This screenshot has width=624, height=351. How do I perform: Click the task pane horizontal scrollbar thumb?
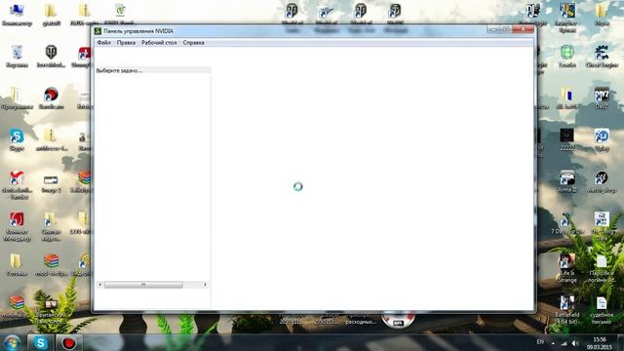pyautogui.click(x=143, y=285)
